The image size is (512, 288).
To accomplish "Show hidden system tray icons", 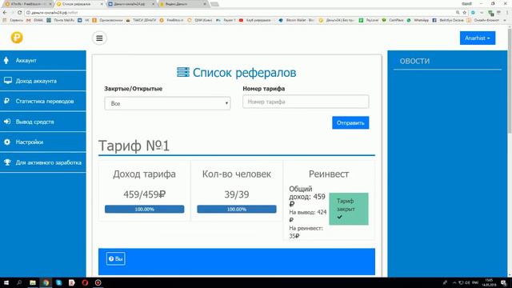I will click(454, 282).
